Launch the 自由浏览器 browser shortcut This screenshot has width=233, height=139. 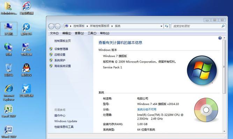27,8
